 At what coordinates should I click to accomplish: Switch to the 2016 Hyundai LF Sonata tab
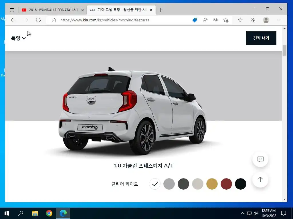(53, 10)
